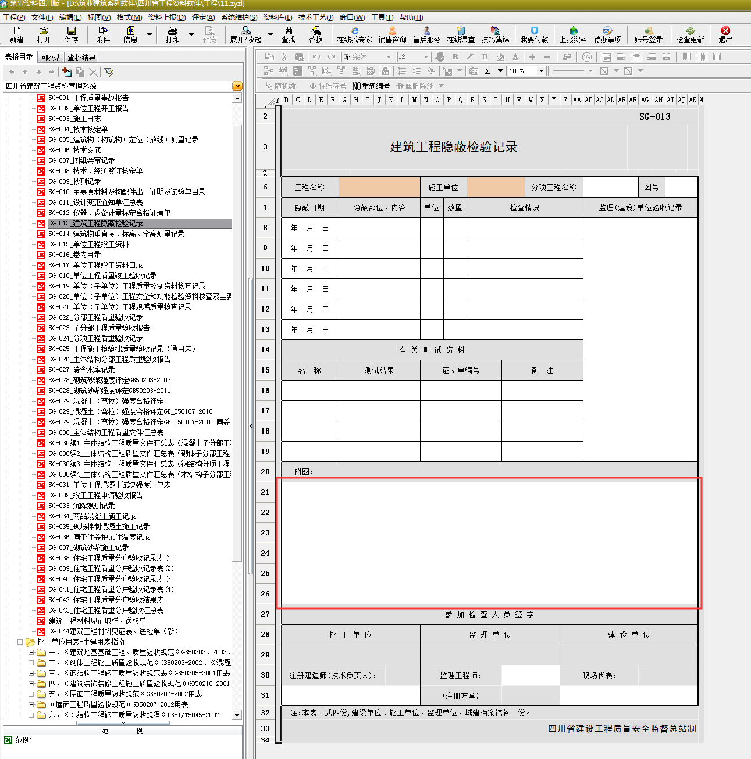Open the 文件(F) menu
Screen dimensions: 751x759
click(x=42, y=17)
